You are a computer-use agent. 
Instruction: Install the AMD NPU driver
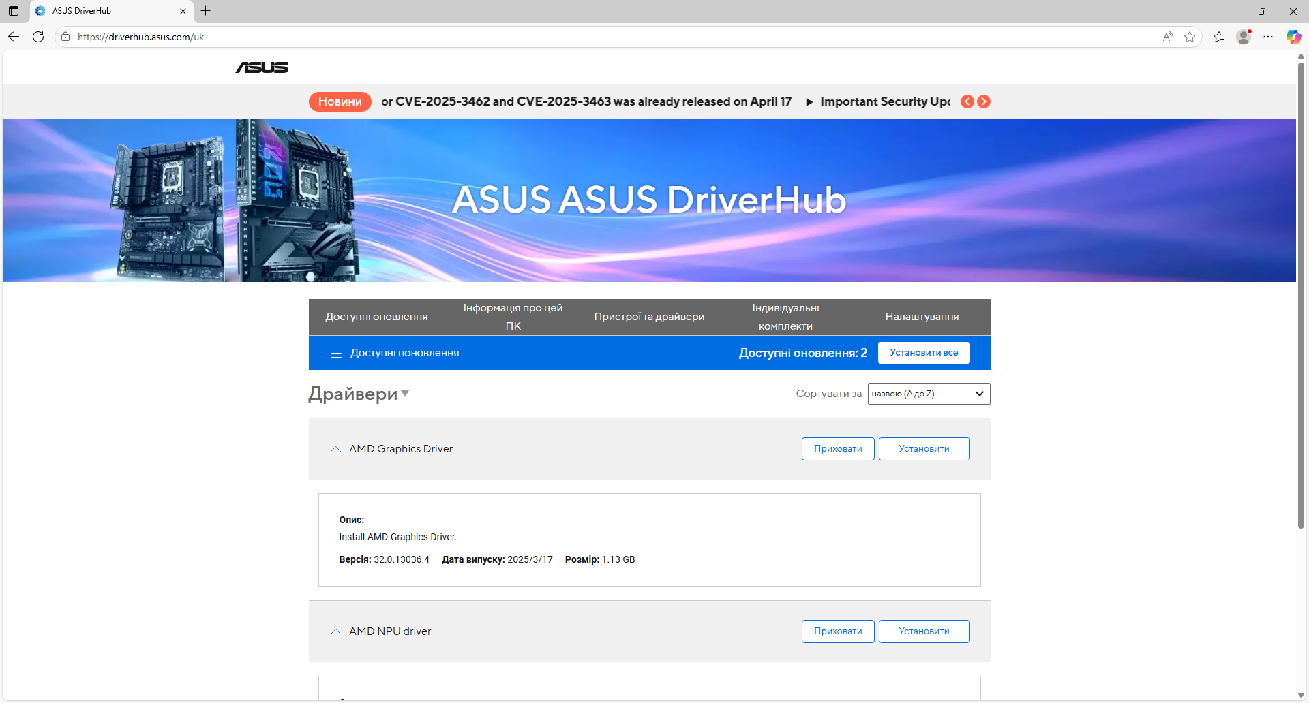point(924,631)
